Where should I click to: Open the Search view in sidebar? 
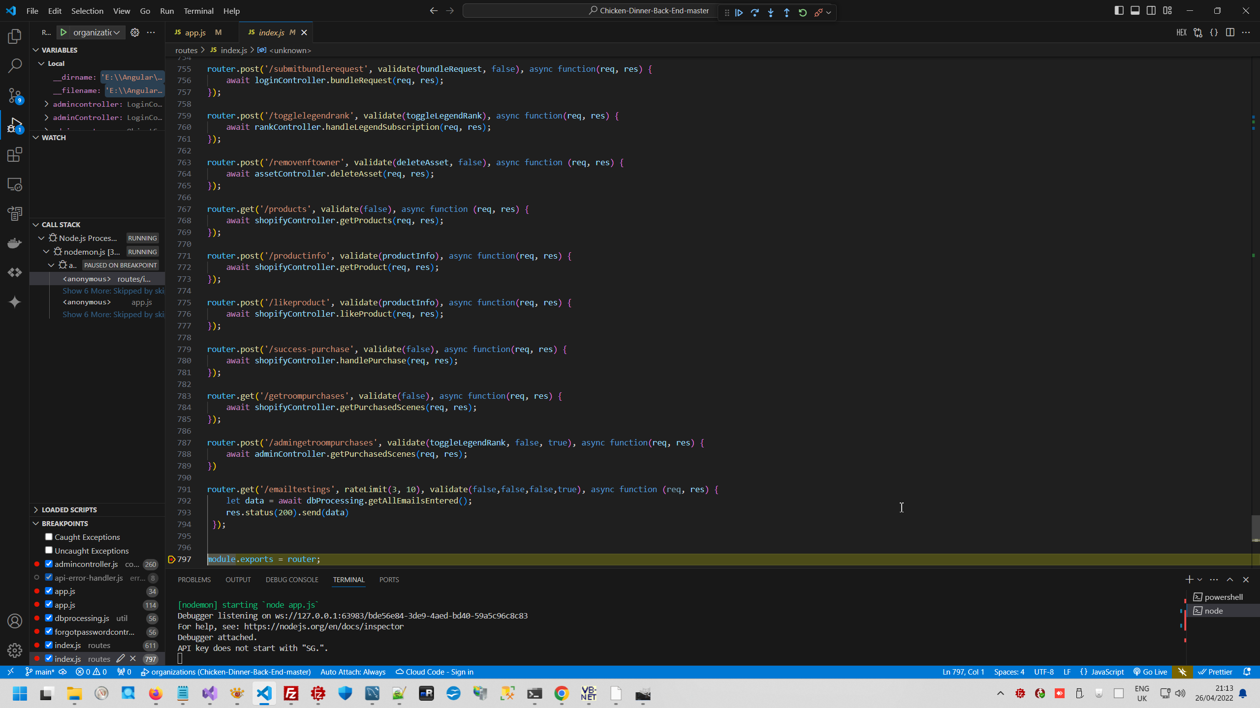click(15, 65)
